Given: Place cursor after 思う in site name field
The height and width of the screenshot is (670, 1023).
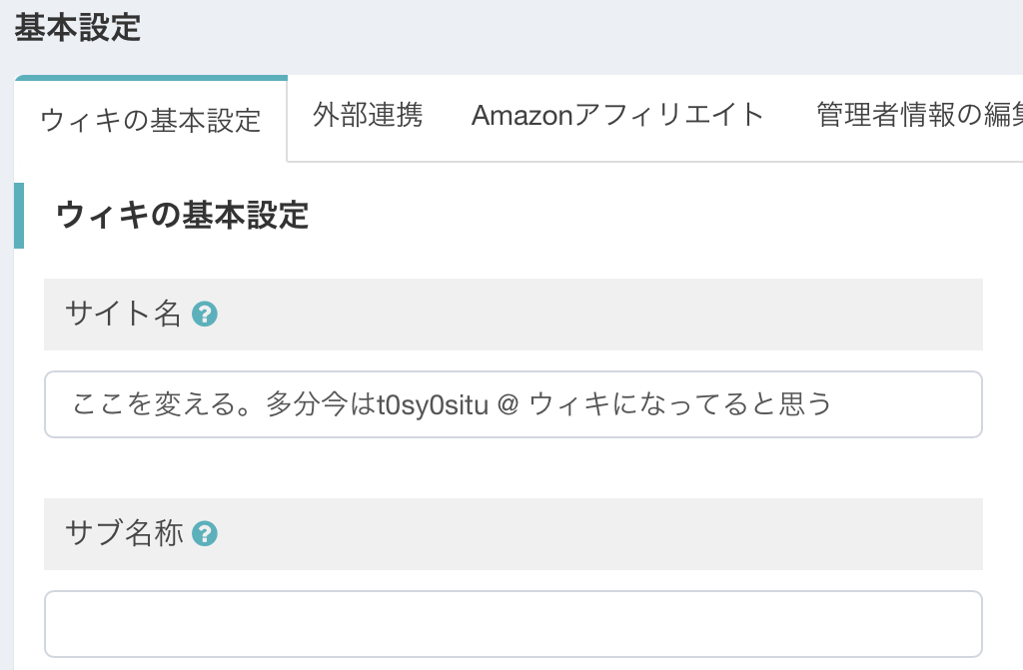Looking at the screenshot, I should 835,404.
